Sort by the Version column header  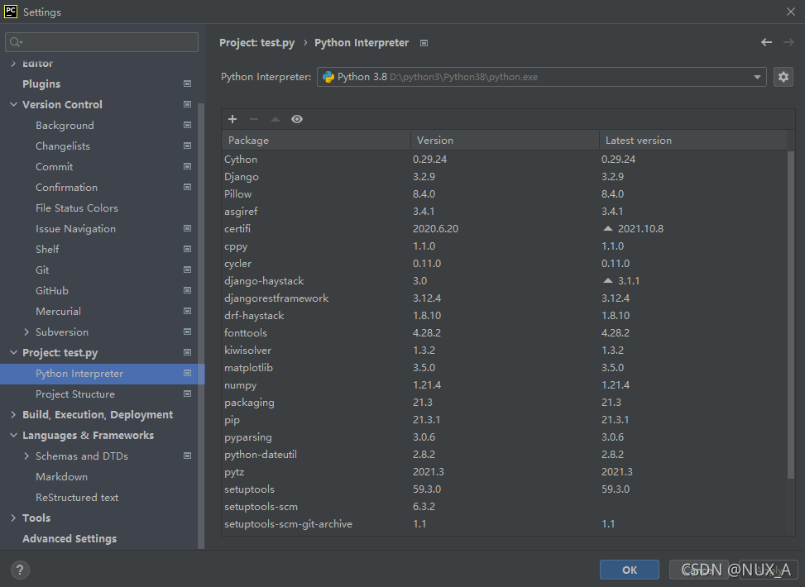(506, 140)
